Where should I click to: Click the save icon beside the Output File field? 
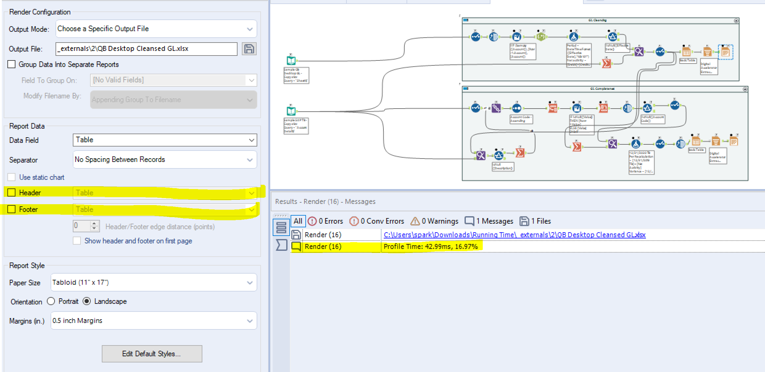click(x=249, y=49)
